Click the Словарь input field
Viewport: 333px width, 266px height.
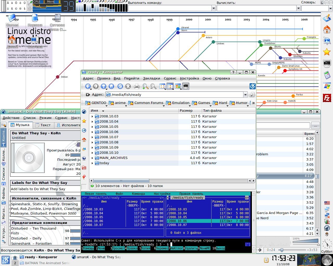(315, 8)
